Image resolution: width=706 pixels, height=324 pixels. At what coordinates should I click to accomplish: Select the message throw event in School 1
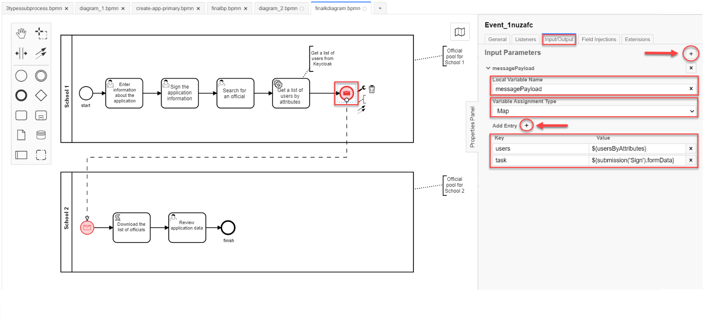[x=347, y=93]
